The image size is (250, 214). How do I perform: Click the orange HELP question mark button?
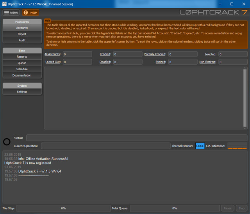click(30, 12)
